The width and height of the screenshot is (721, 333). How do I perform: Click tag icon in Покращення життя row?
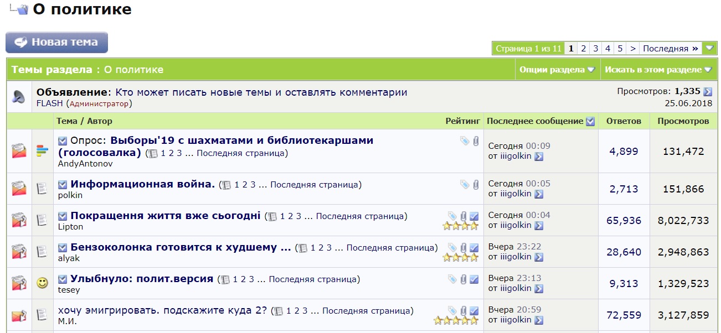[x=452, y=216]
